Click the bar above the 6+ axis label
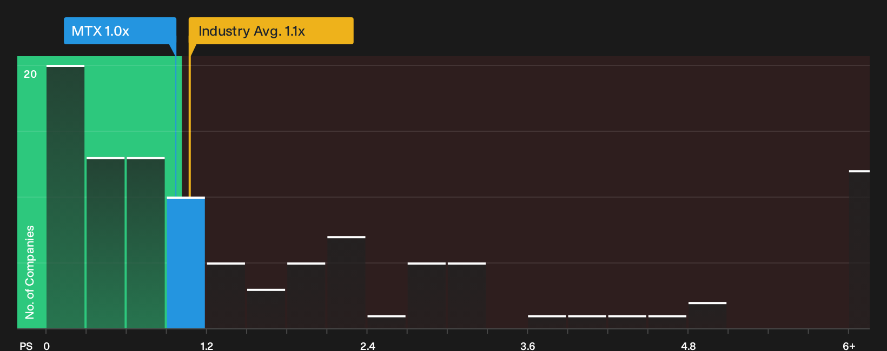This screenshot has height=351, width=887. tap(859, 249)
